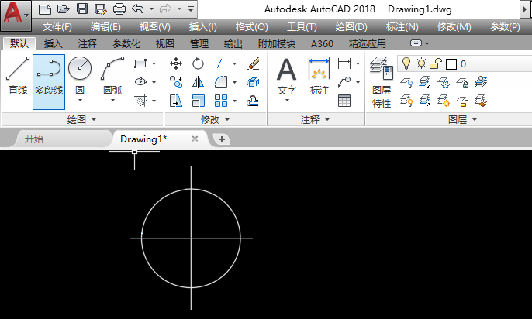Switch to the 参数化 ribbon tab
This screenshot has width=532, height=319.
pyautogui.click(x=126, y=43)
